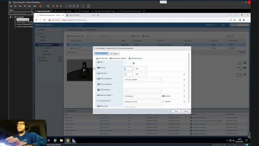Click the Cancel button

(185, 111)
